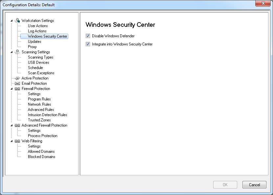273x195 pixels.
Task: Click the Advanced Firewall Protection icon
Action: pos(17,125)
